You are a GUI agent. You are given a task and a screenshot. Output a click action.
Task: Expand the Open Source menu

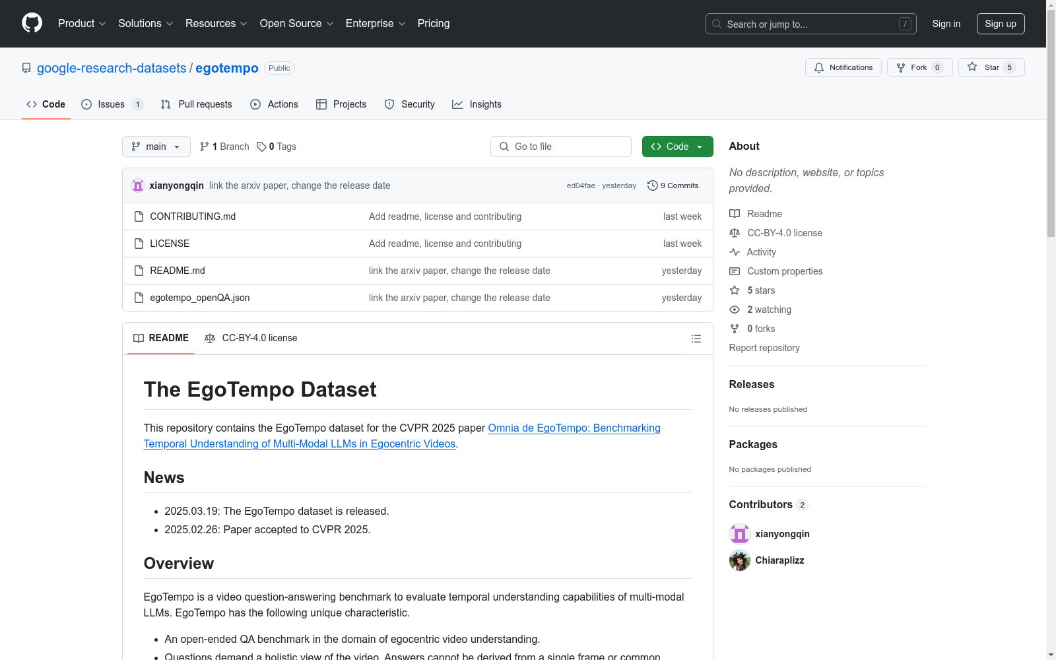[x=297, y=24]
